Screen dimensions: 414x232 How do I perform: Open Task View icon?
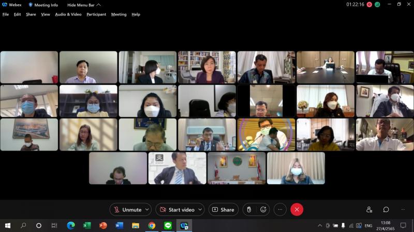click(x=54, y=225)
